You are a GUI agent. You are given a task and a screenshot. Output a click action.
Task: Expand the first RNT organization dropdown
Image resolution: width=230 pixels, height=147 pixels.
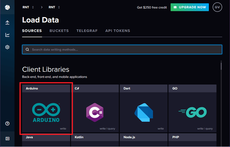coord(28,7)
